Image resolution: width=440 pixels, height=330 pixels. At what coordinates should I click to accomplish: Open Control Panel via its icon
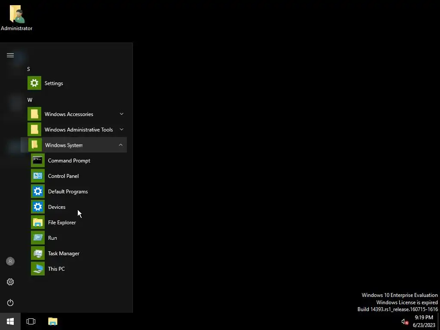click(38, 176)
